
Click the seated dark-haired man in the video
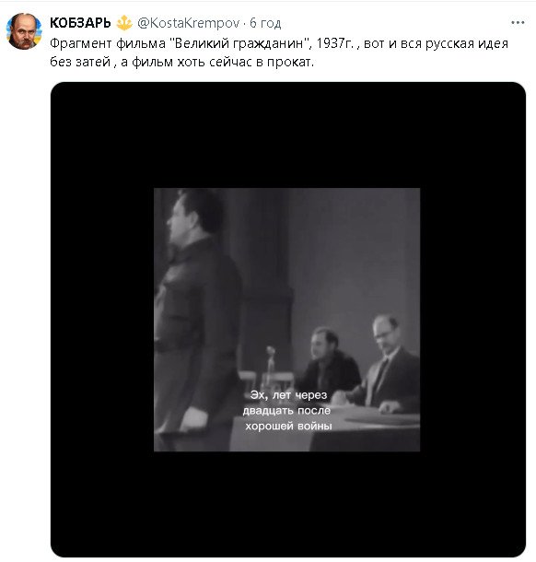pyautogui.click(x=326, y=360)
